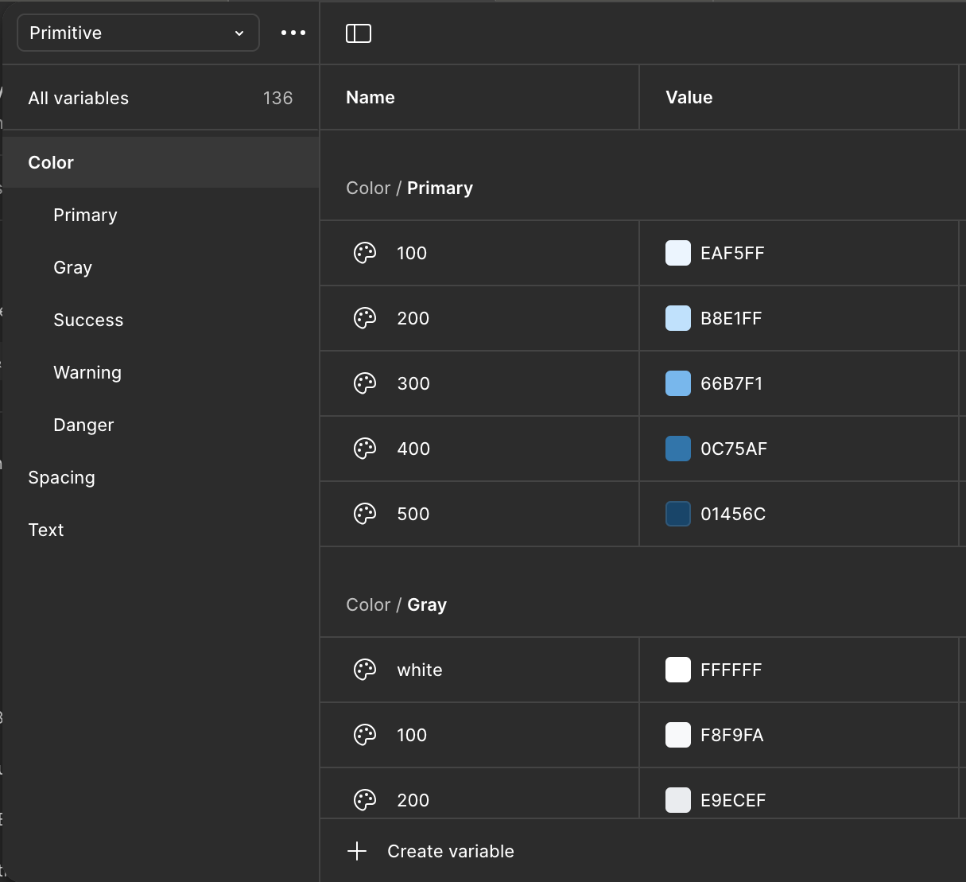This screenshot has height=882, width=966.
Task: Click hex value 0C75AF
Action: pos(734,449)
